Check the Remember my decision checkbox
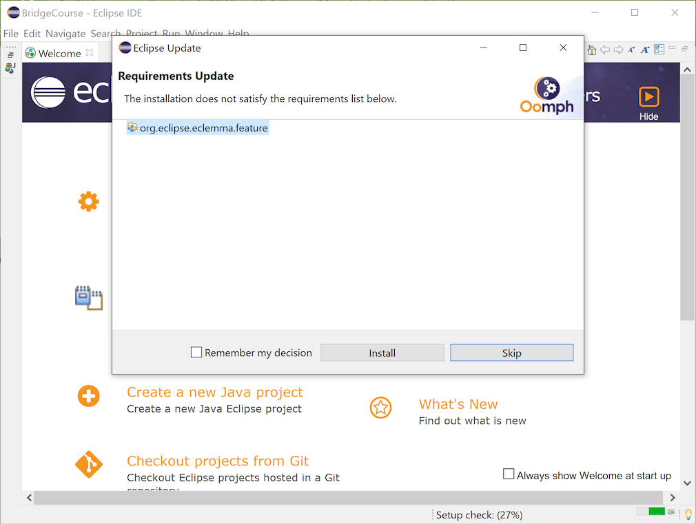Image resolution: width=696 pixels, height=524 pixels. pos(196,353)
